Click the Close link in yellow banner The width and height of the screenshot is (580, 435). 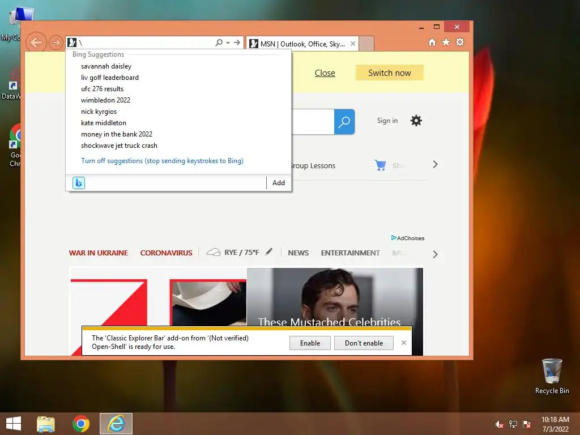[325, 73]
